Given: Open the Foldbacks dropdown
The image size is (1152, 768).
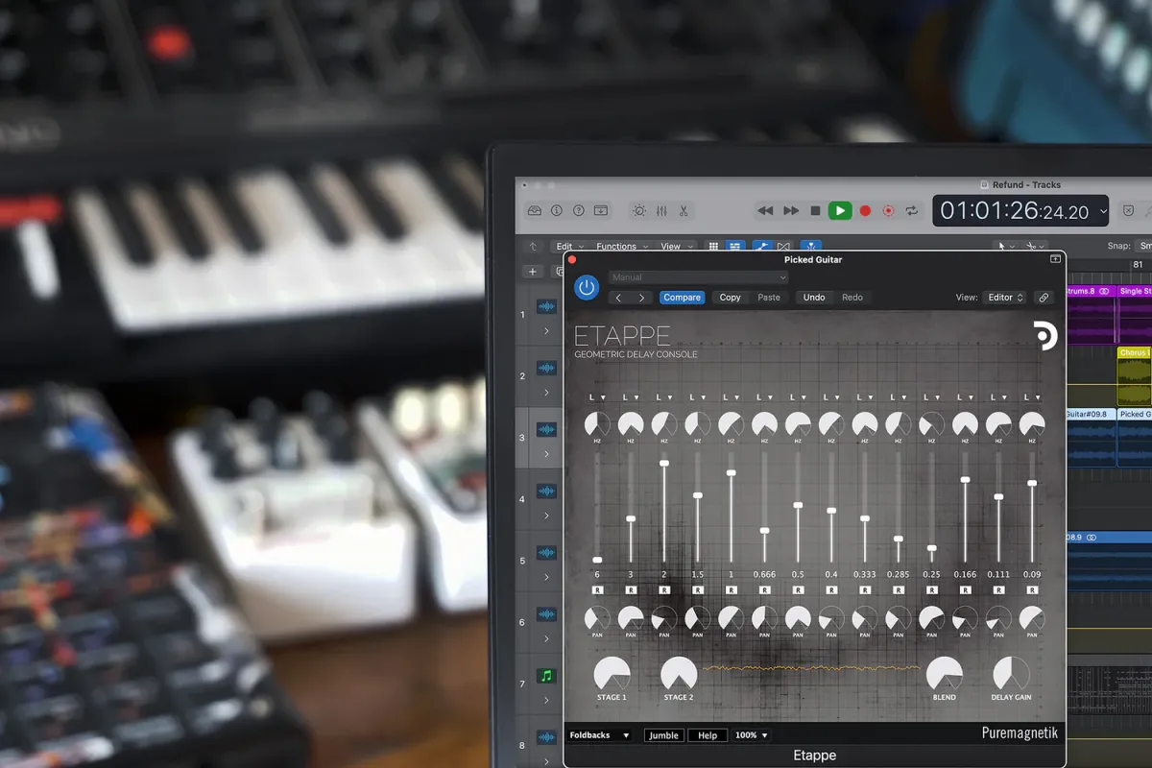Looking at the screenshot, I should point(600,735).
